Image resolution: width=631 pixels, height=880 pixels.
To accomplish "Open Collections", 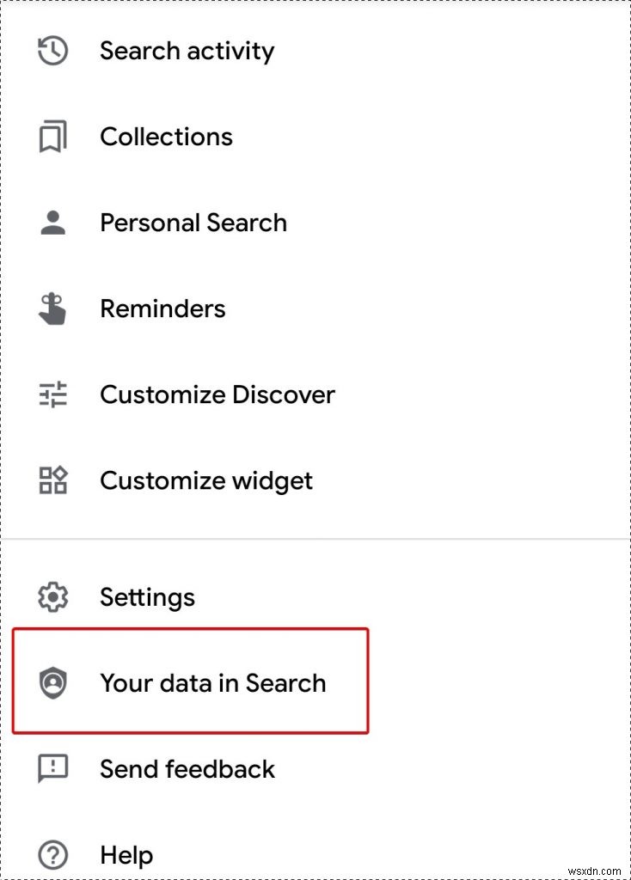I will click(x=166, y=136).
